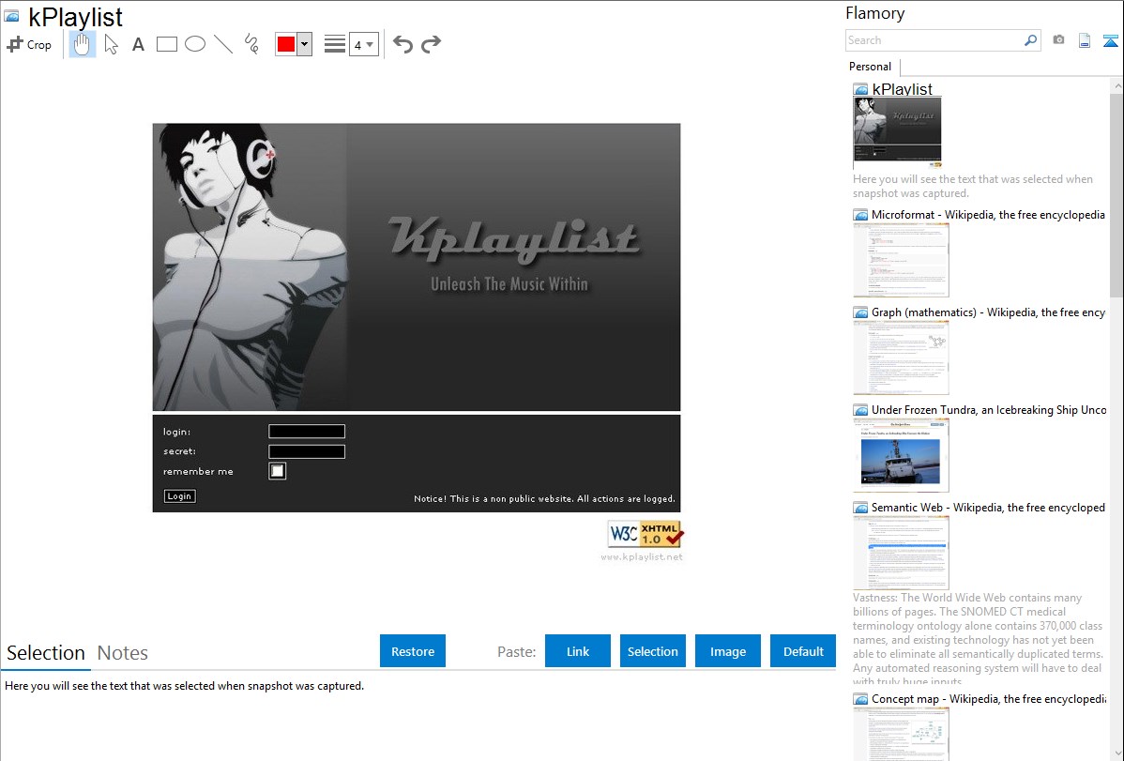Select the freehand draw tool
1124x761 pixels.
tap(251, 44)
